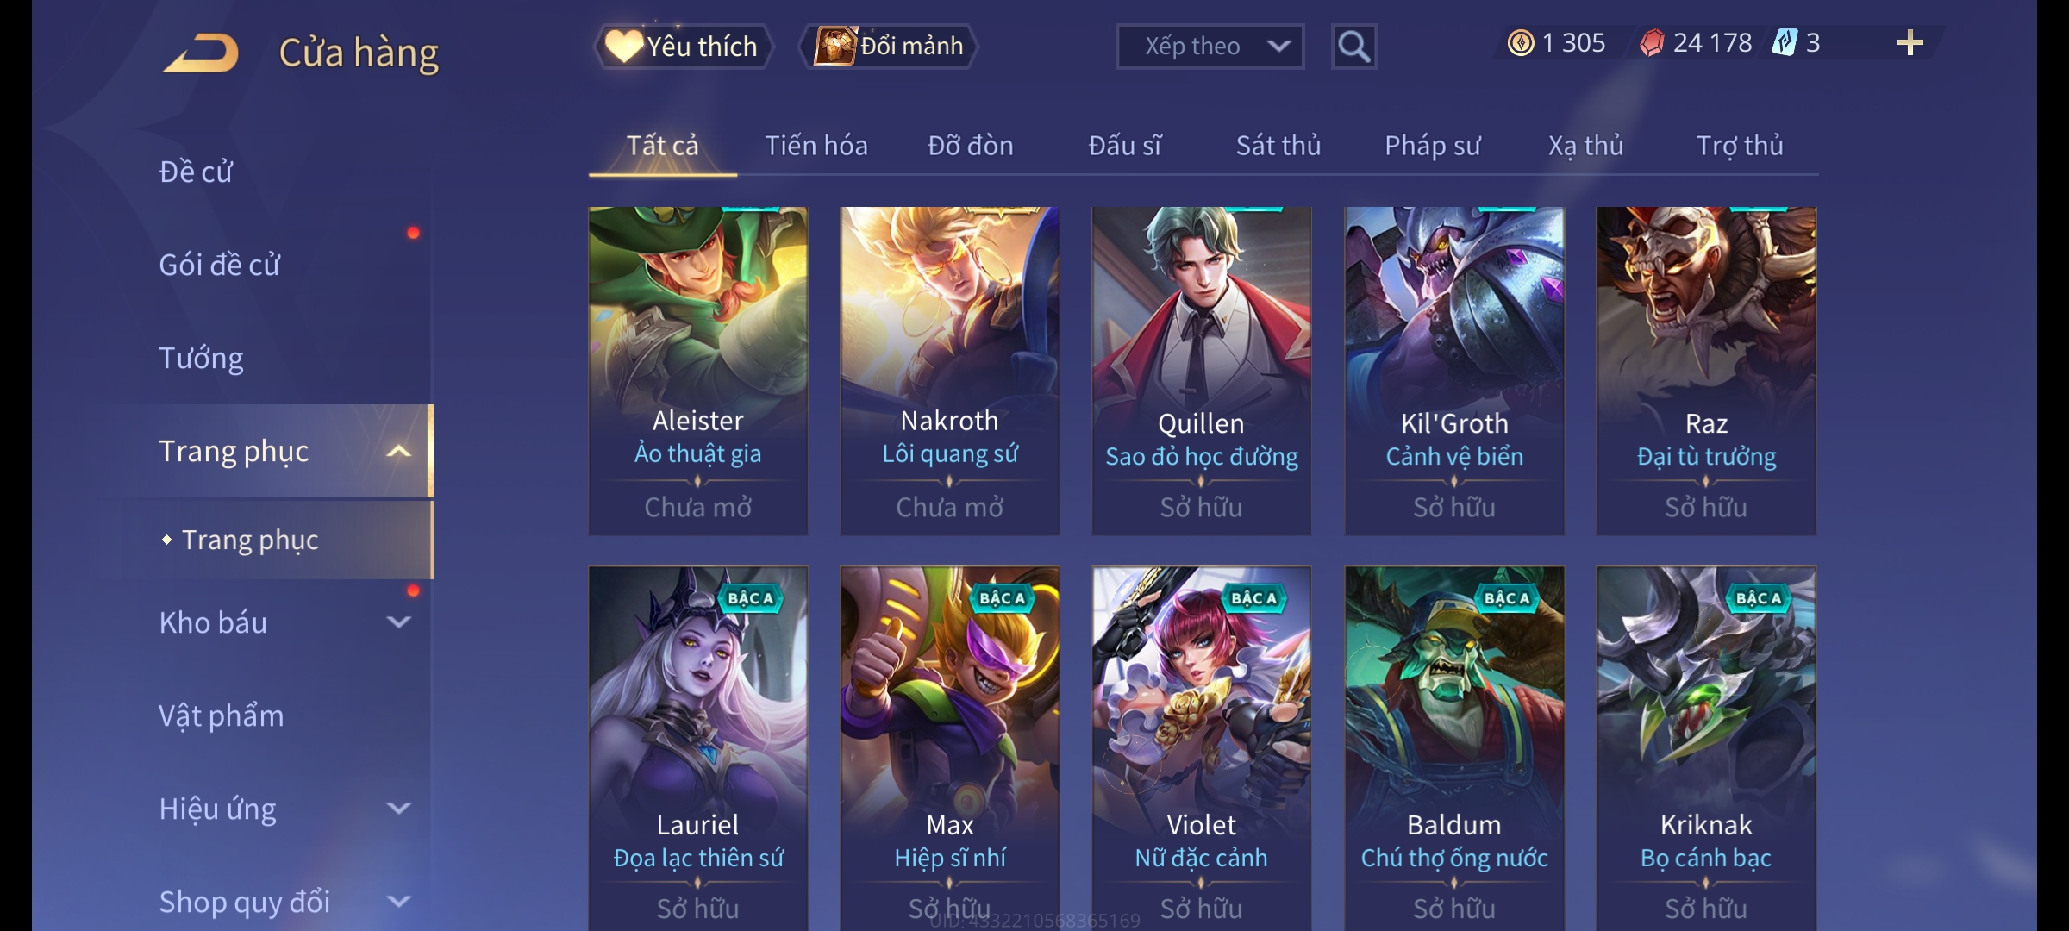
Task: Click the red gem currency icon
Action: (1651, 43)
